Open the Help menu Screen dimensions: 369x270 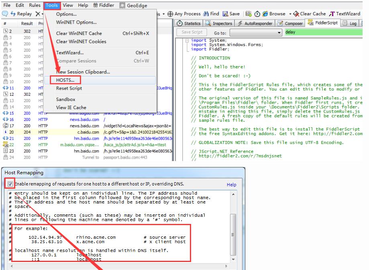[x=83, y=5]
